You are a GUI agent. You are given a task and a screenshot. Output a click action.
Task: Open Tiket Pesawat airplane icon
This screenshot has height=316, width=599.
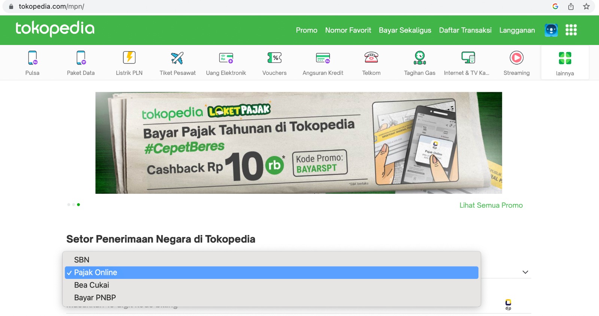click(x=177, y=58)
